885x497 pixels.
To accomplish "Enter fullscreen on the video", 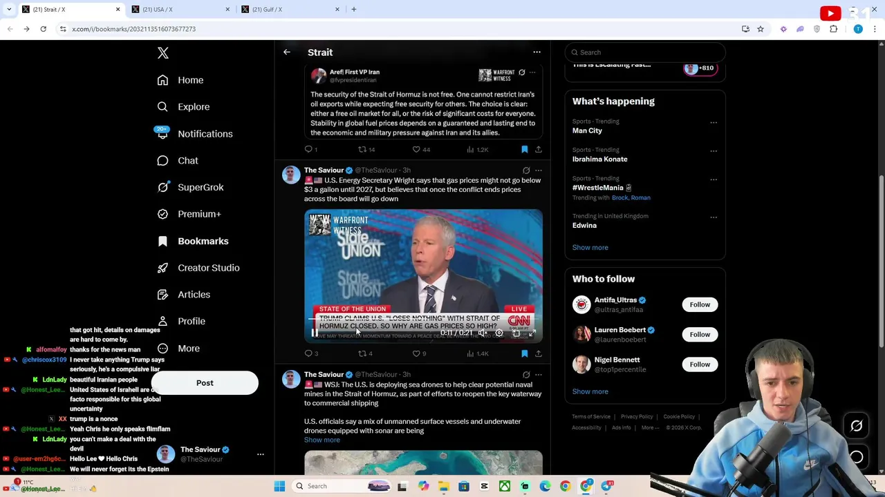I will click(532, 333).
